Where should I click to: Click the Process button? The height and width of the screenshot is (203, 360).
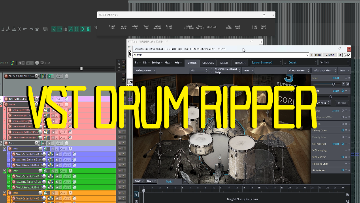(342, 102)
